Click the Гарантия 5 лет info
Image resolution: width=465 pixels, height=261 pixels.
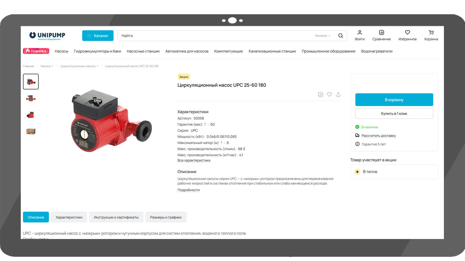point(370,144)
